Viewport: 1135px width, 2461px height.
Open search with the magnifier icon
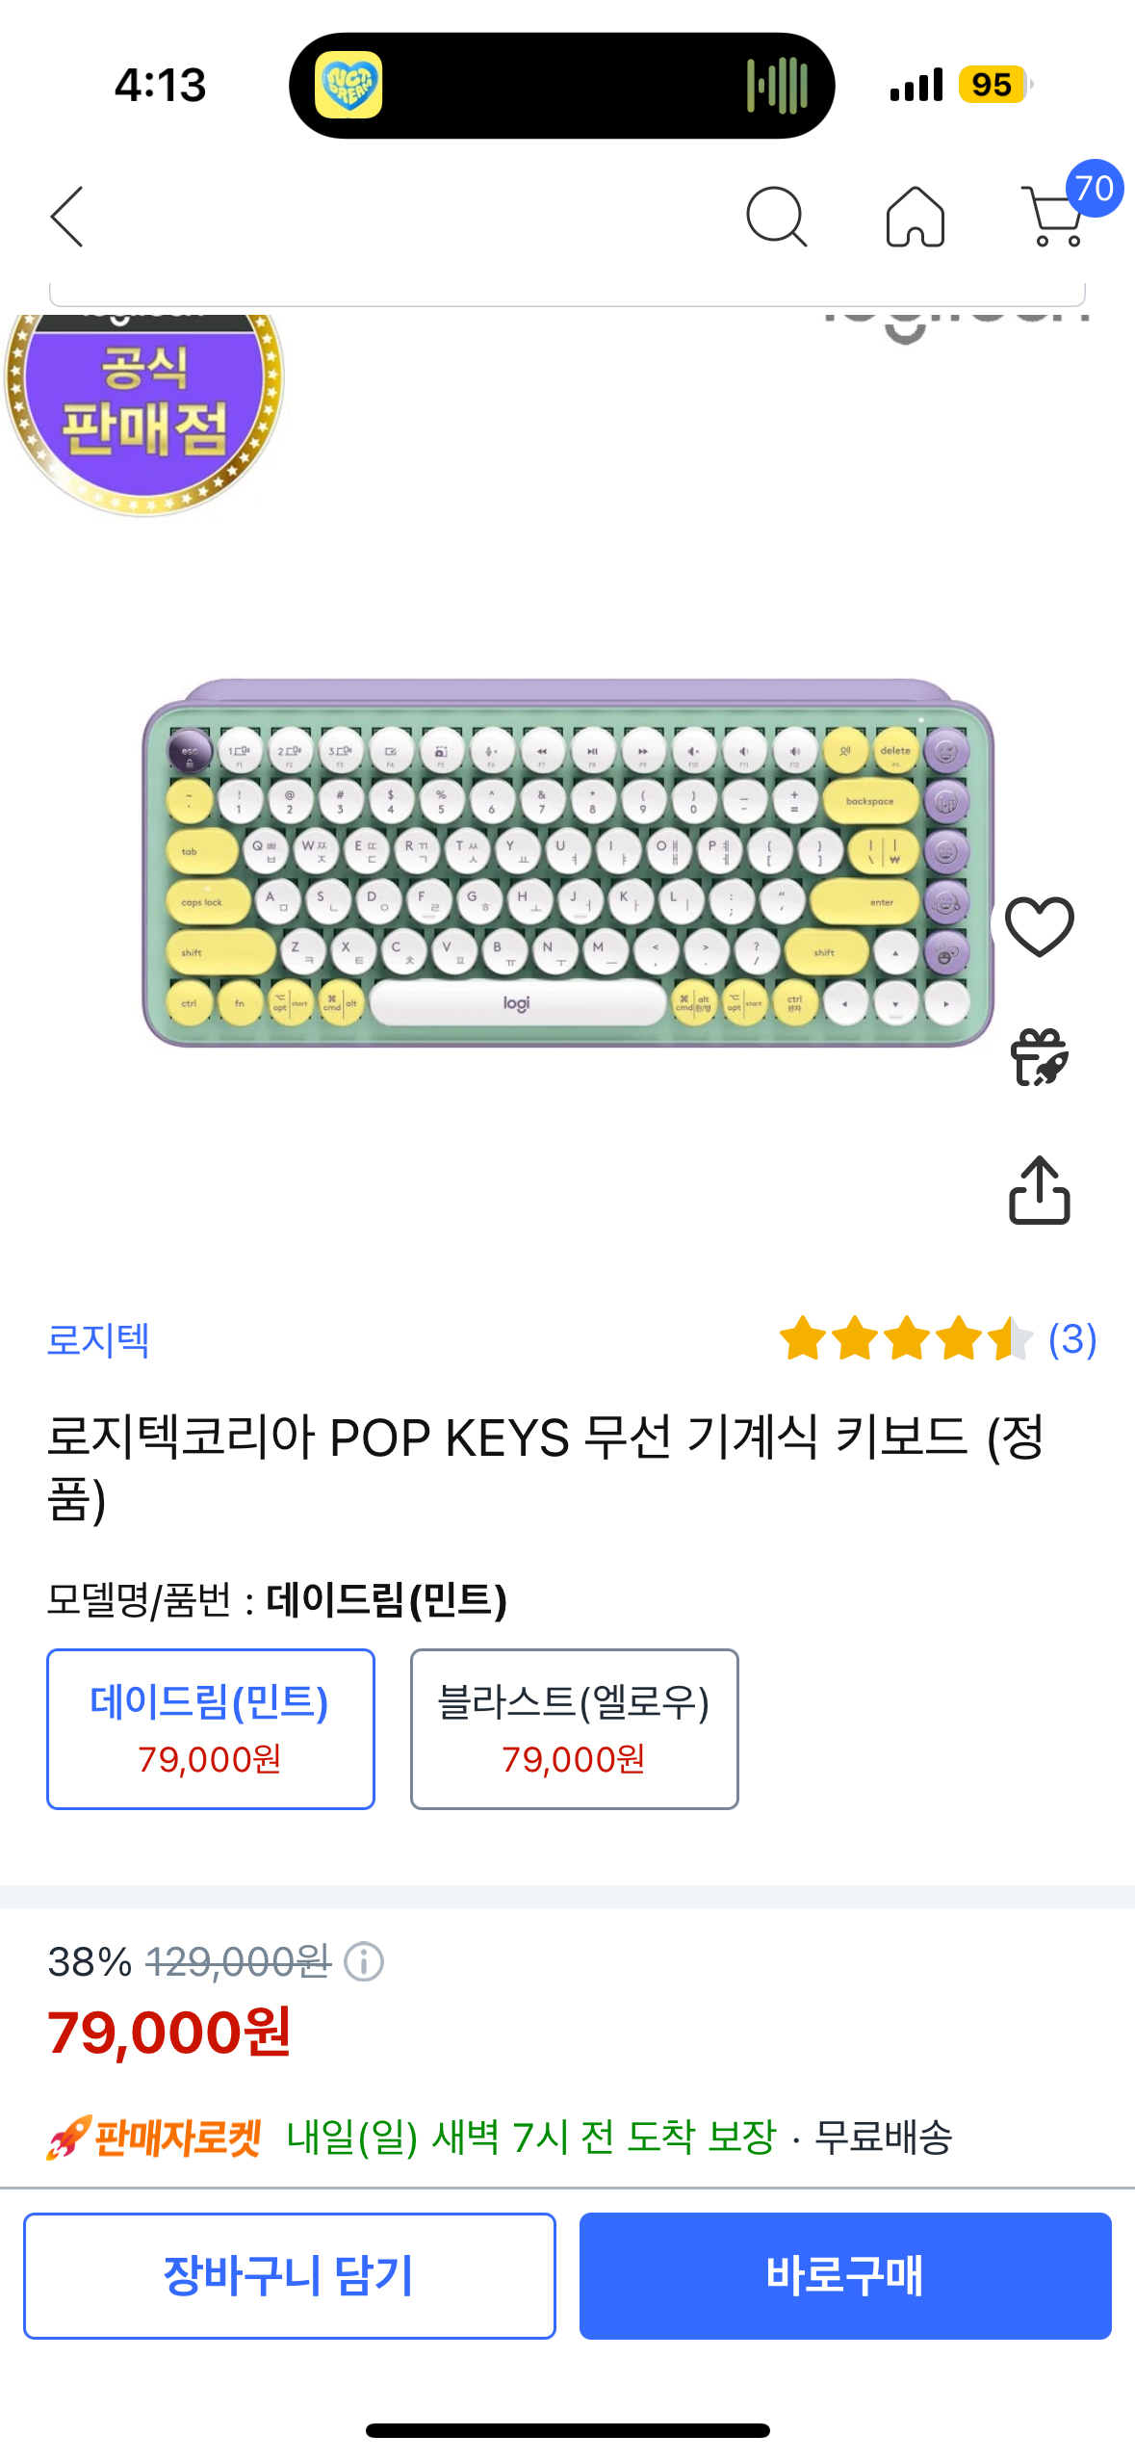tap(776, 217)
